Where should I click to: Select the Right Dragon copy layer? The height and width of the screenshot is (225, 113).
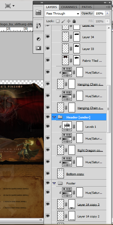point(90,151)
